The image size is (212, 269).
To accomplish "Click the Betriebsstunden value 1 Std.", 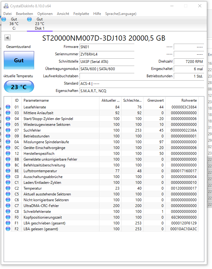I will (189, 76).
